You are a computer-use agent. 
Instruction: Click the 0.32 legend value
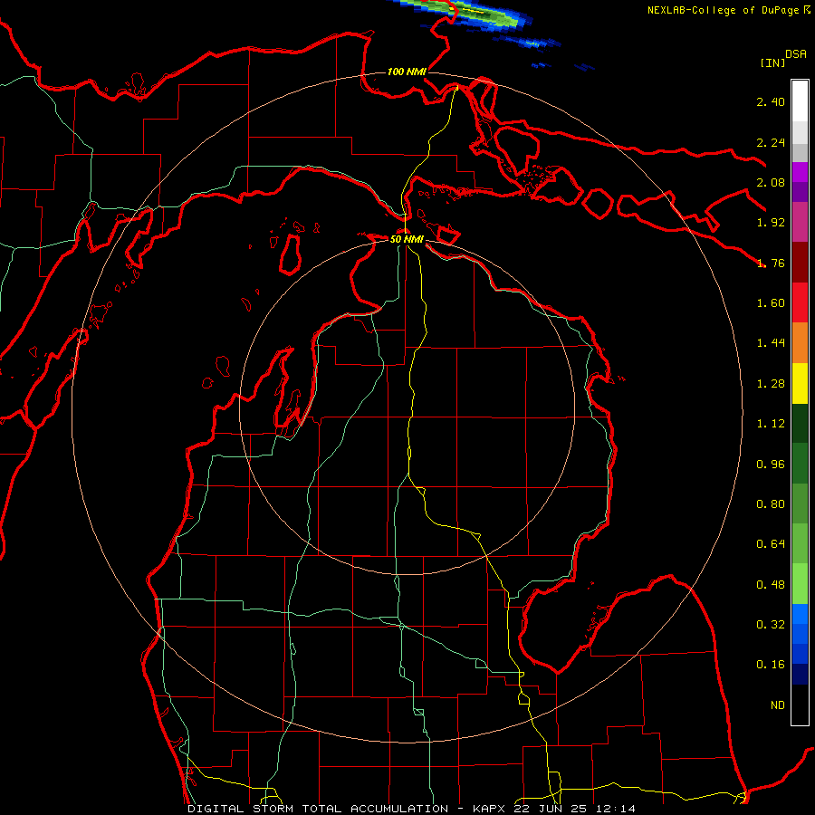click(771, 625)
